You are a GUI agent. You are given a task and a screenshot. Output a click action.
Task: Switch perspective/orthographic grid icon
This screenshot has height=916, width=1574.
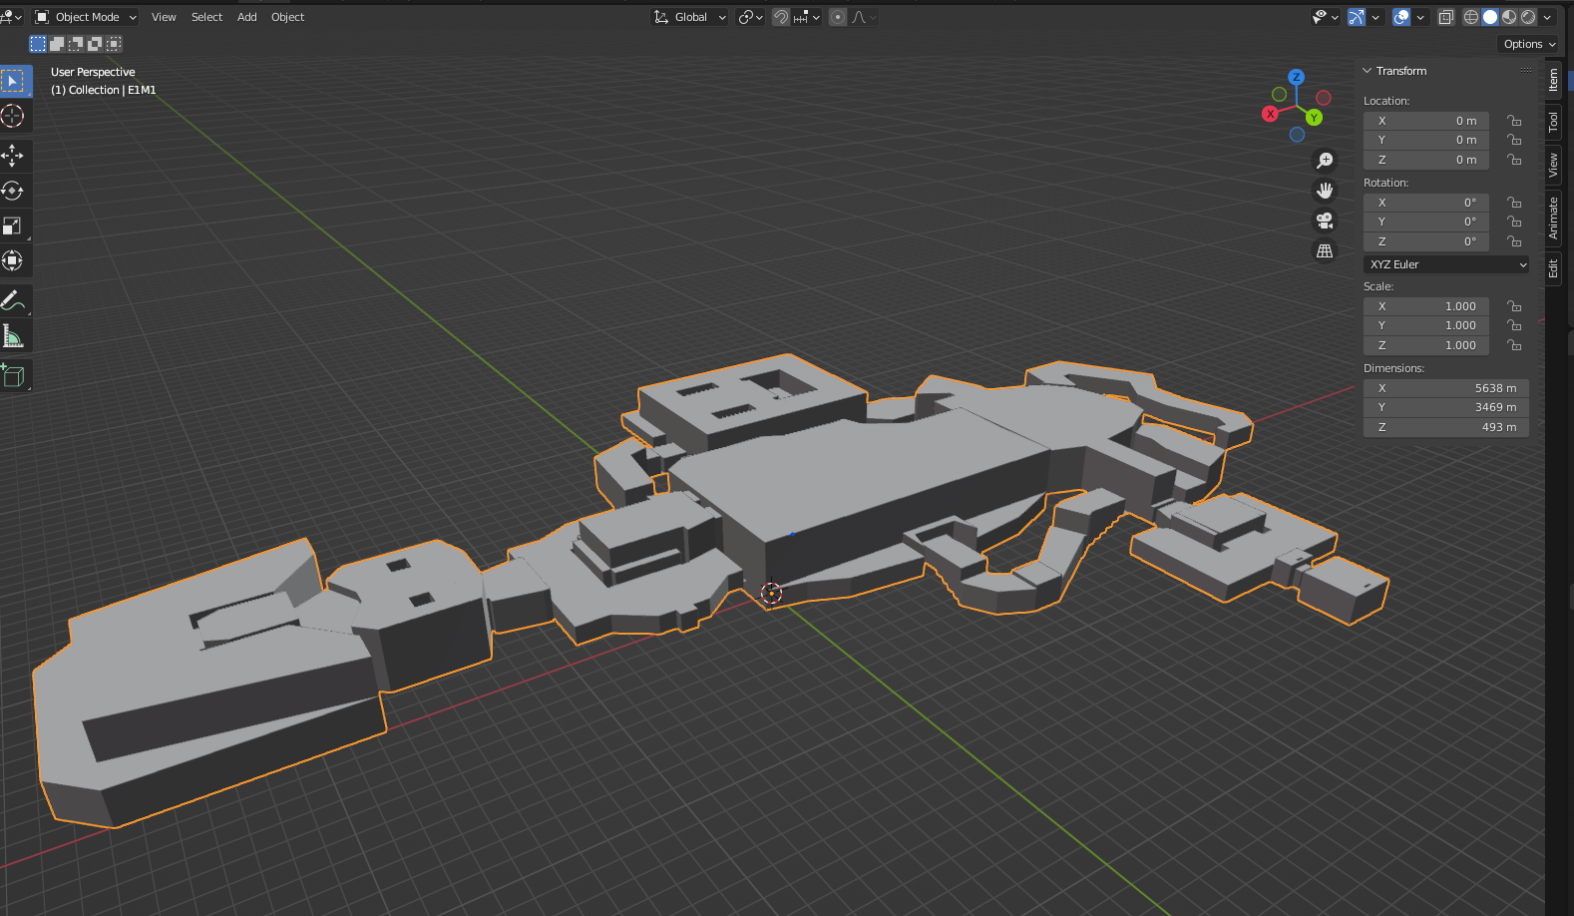(x=1325, y=250)
